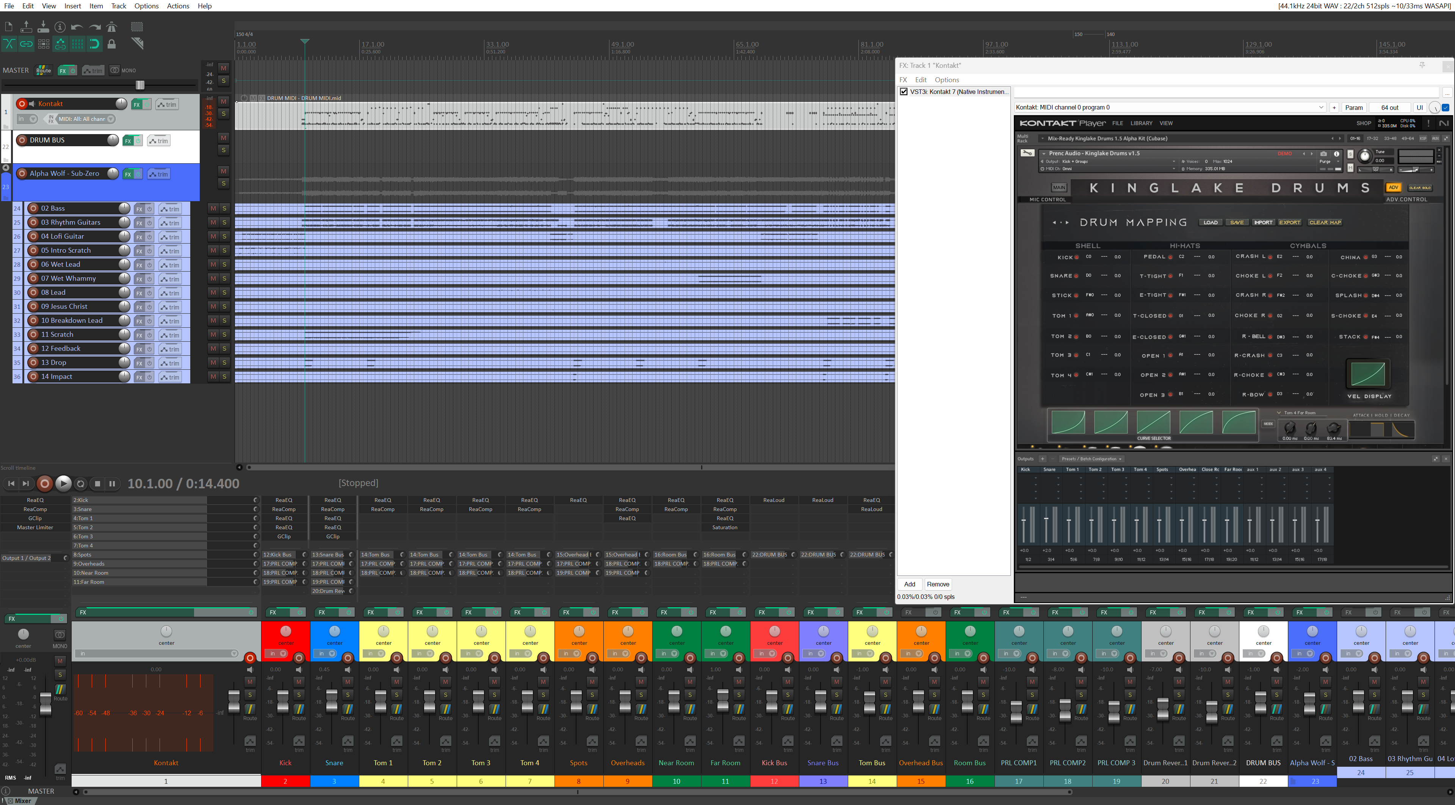Viewport: 1455px width, 805px height.
Task: Open the Track menu
Action: [119, 6]
